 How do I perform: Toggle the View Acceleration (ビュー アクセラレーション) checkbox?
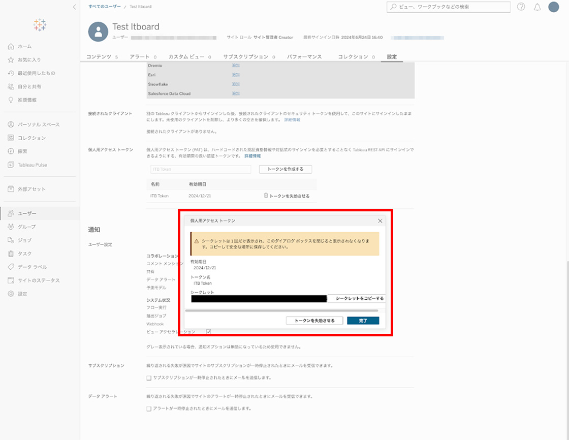(x=208, y=332)
